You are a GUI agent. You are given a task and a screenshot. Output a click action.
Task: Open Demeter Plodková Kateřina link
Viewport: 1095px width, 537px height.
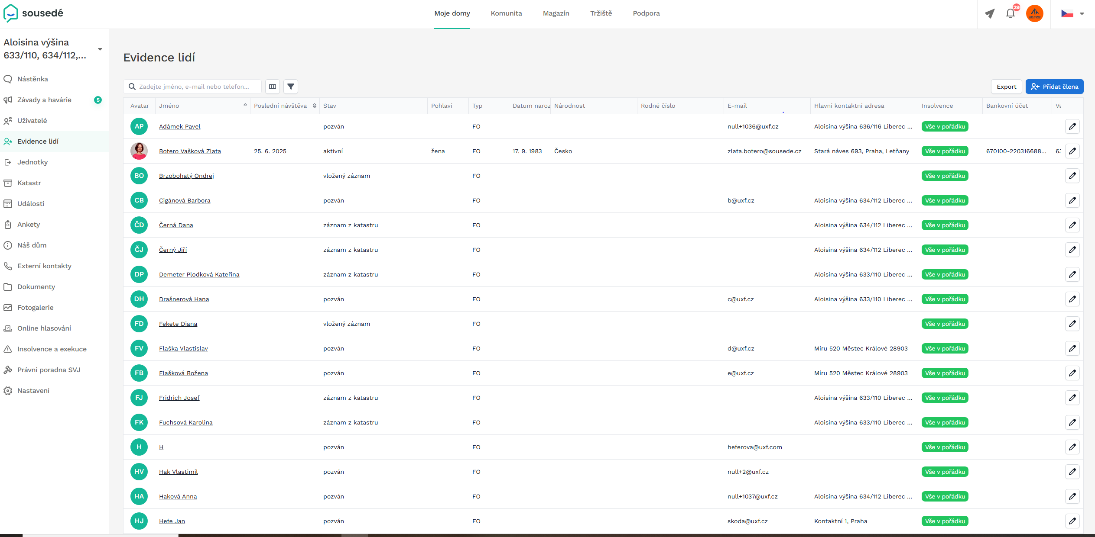coord(199,274)
